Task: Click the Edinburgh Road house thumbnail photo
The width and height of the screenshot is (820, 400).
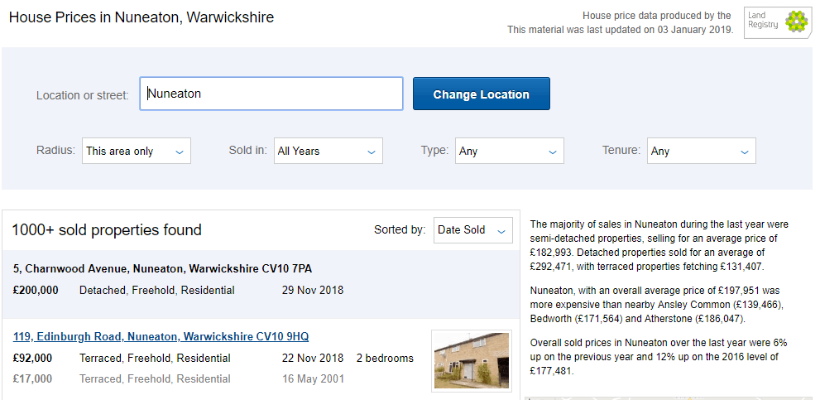Action: (471, 360)
